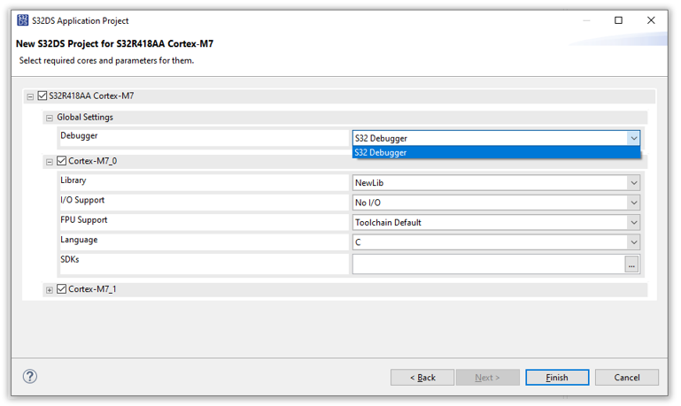Screen dimensions: 681x406
Task: Go back with the Back button
Action: point(422,378)
